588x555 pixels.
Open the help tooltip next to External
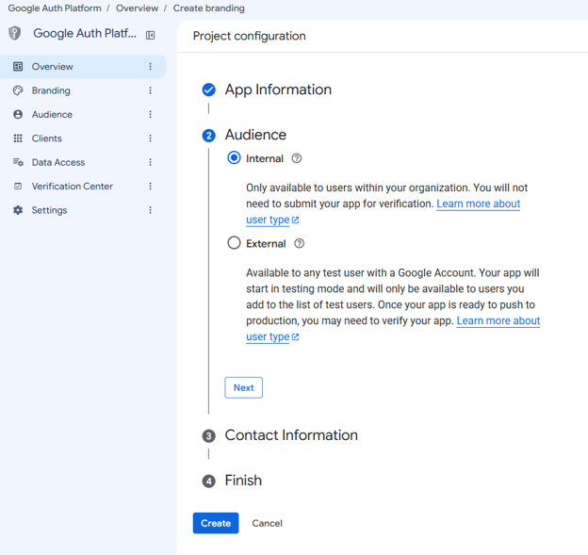300,244
